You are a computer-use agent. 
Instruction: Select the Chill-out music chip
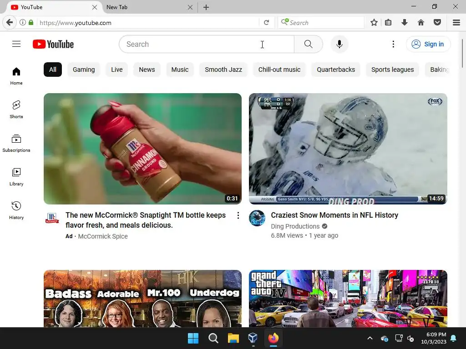[x=279, y=70]
